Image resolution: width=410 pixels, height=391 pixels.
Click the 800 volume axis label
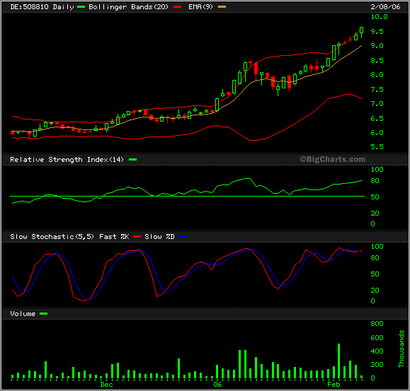click(377, 323)
